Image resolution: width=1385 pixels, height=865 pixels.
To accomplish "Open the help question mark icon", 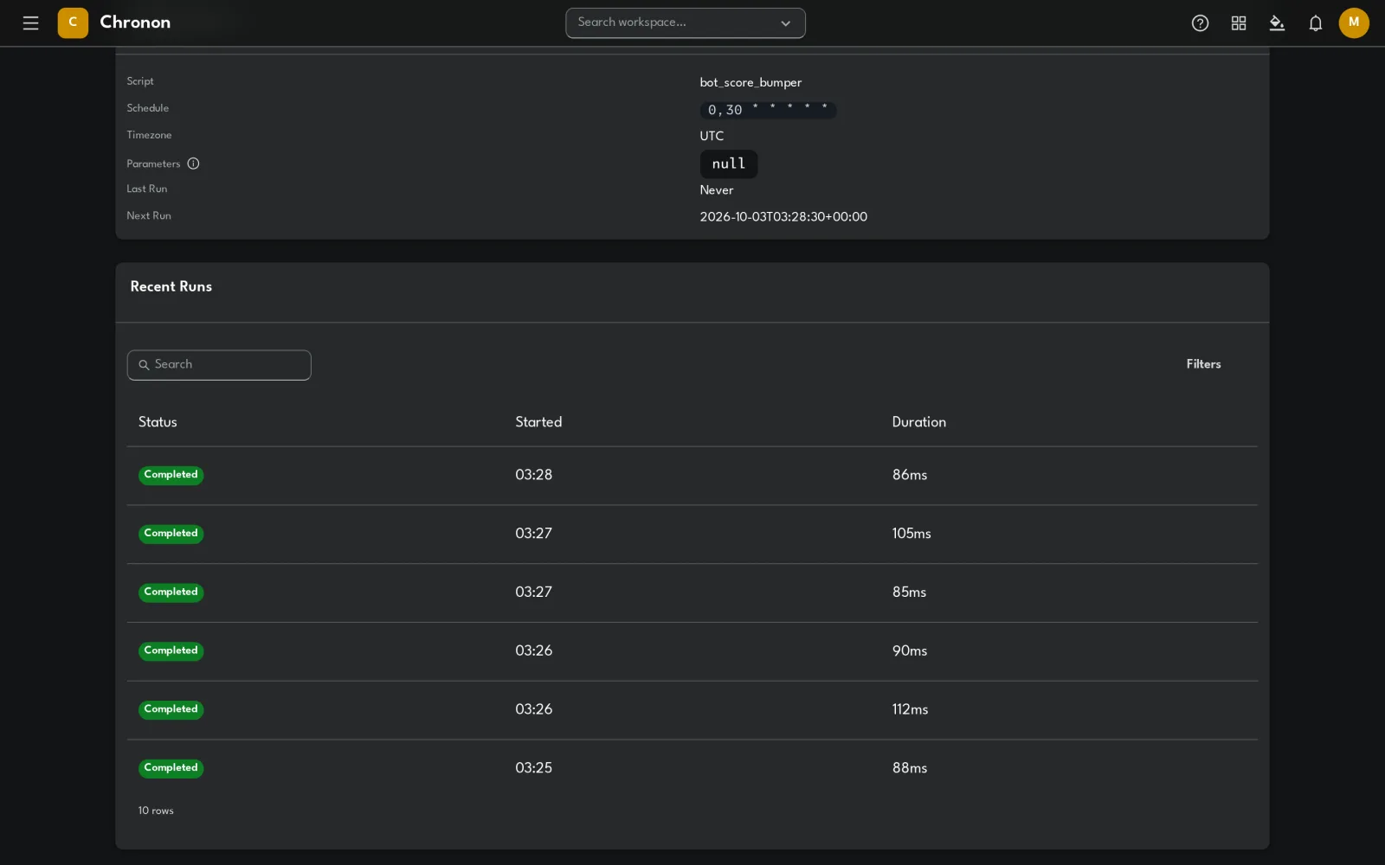I will coord(1200,23).
